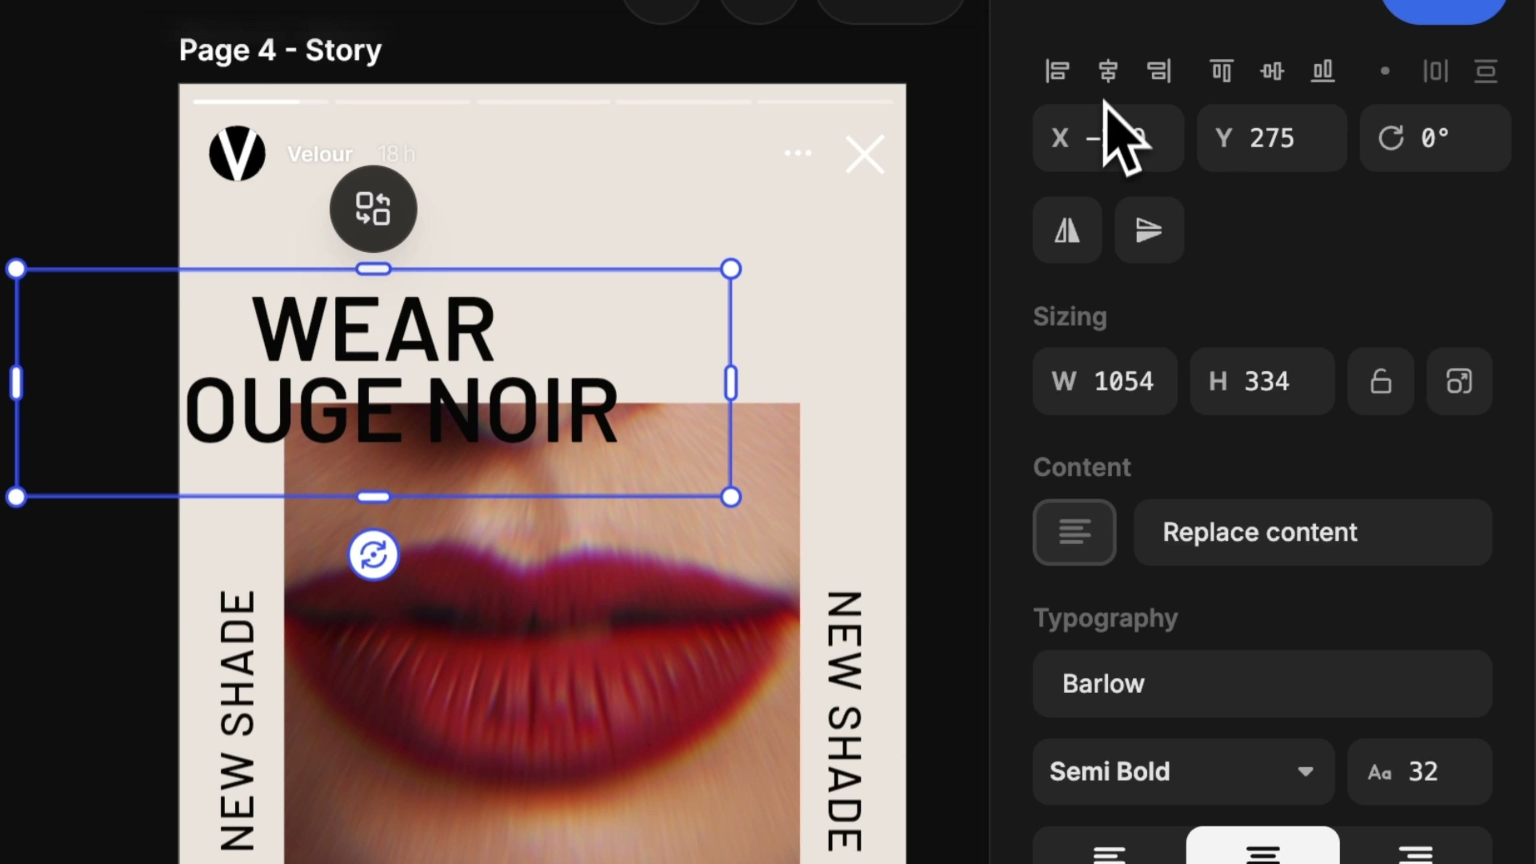Click the font size field showing 32
The image size is (1536, 864).
(x=1420, y=772)
